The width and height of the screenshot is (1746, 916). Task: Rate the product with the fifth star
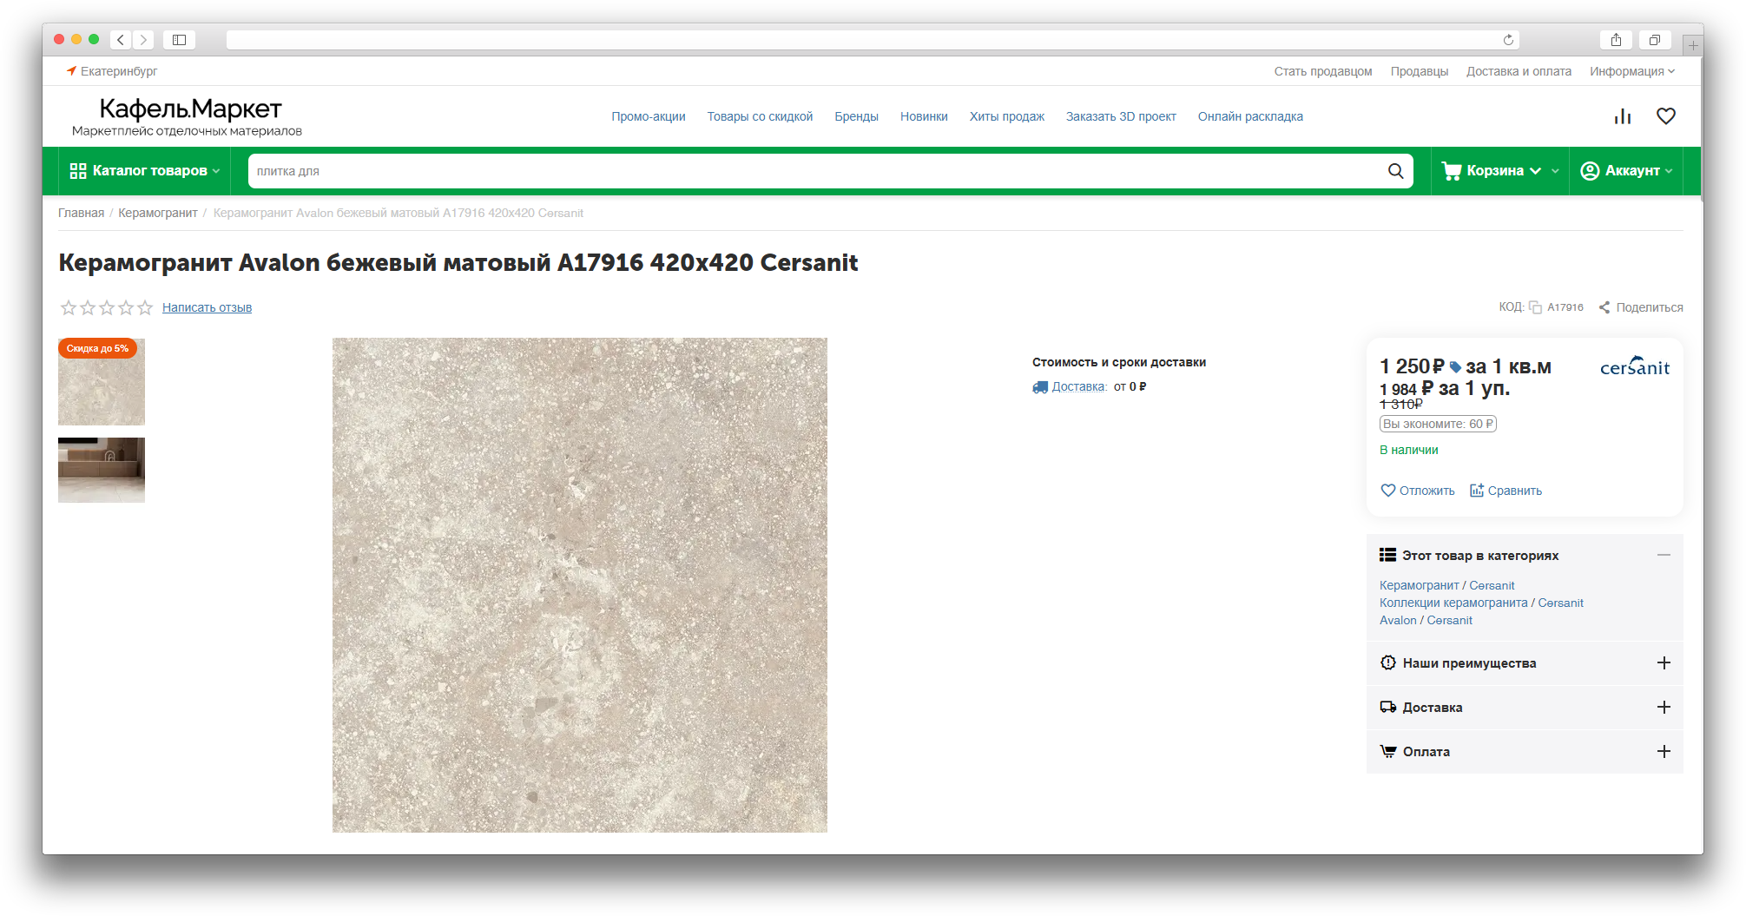145,307
